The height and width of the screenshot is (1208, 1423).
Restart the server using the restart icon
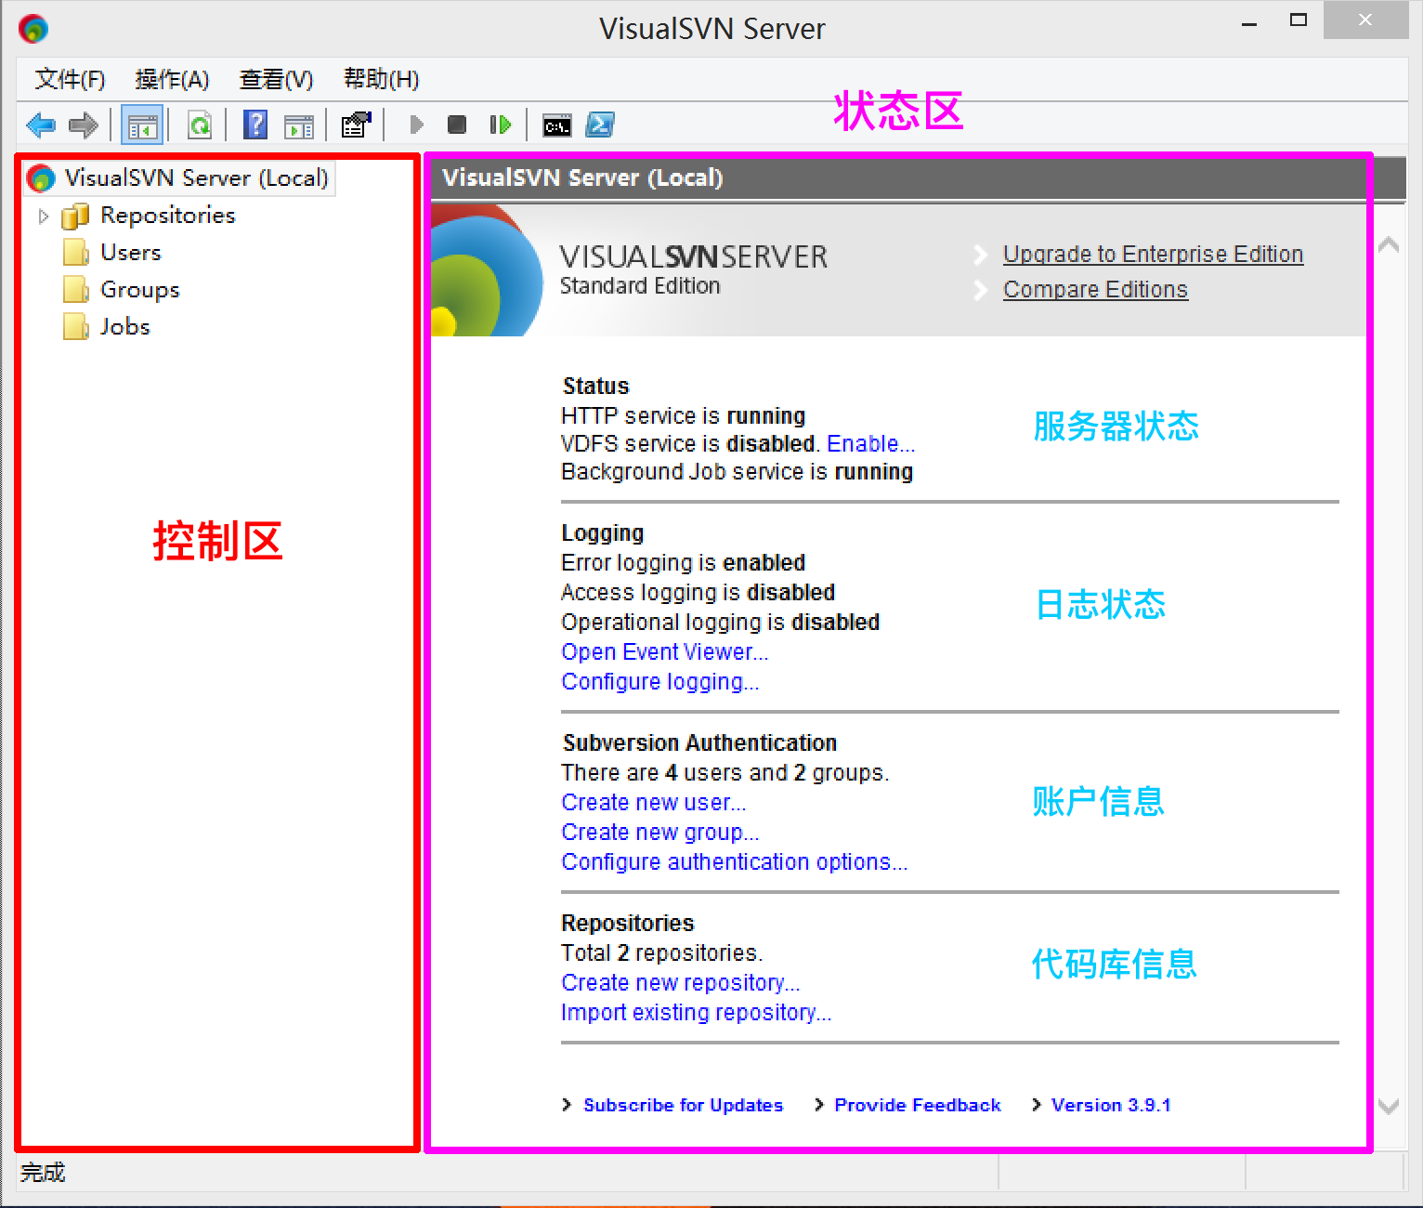tap(501, 125)
